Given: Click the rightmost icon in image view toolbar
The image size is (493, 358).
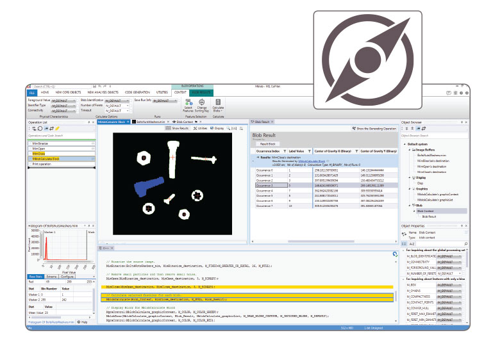Looking at the screenshot, I should (x=241, y=129).
